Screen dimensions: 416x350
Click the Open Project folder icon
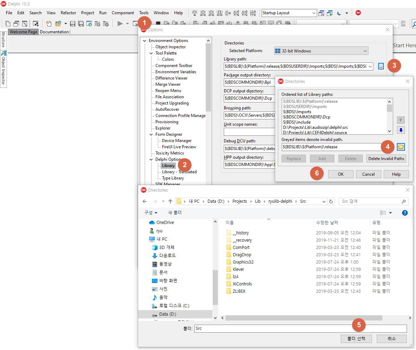click(58, 24)
